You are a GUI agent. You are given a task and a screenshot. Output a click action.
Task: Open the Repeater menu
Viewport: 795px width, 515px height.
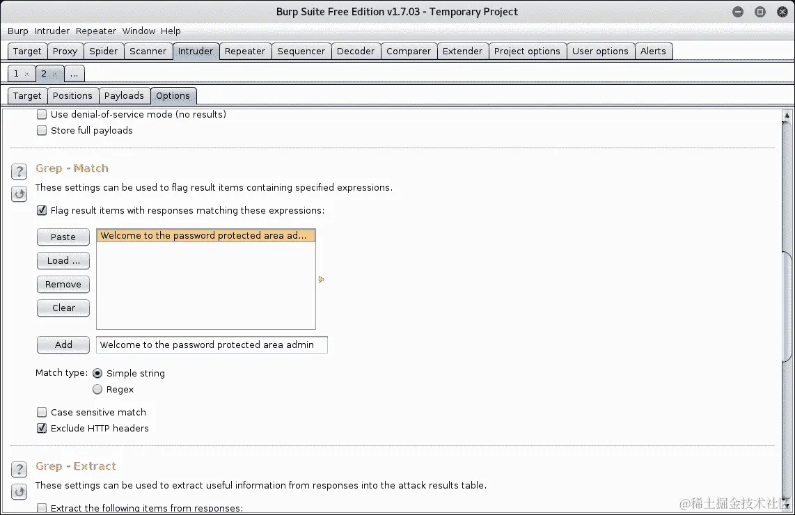(x=96, y=31)
